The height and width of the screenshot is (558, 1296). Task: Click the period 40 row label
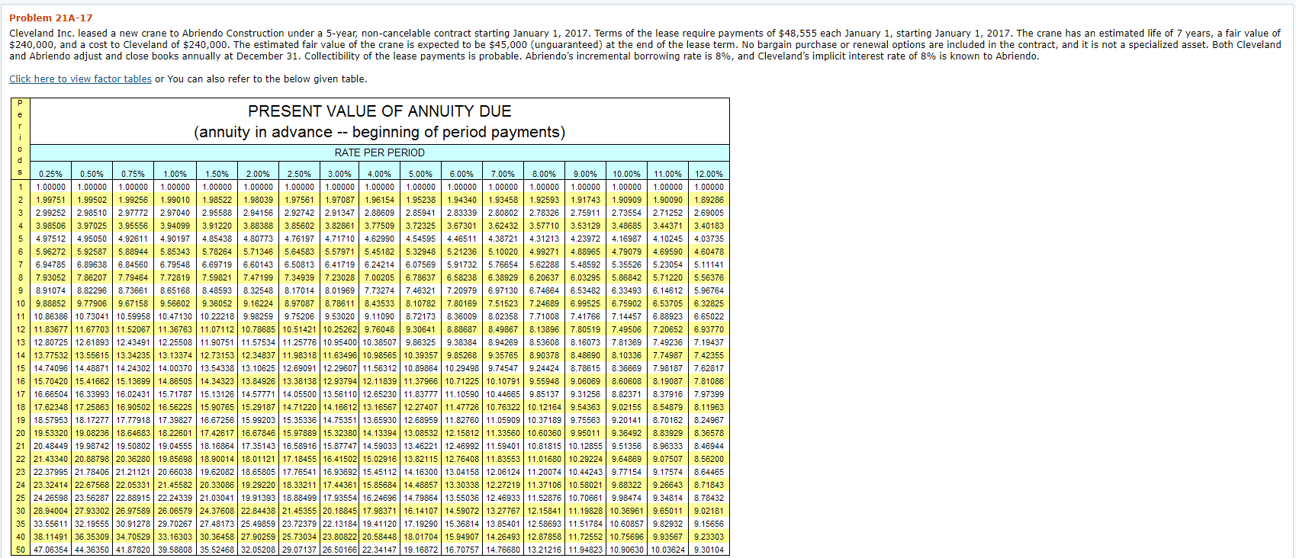coord(21,537)
